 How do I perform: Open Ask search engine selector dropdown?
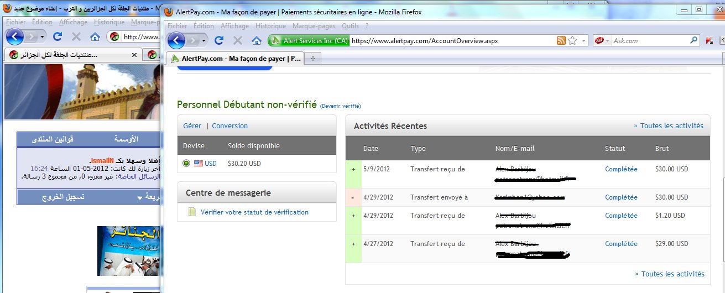pyautogui.click(x=602, y=40)
